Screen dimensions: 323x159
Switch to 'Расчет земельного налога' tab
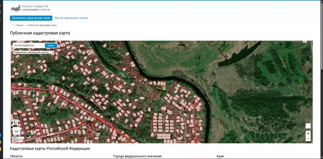72,18
